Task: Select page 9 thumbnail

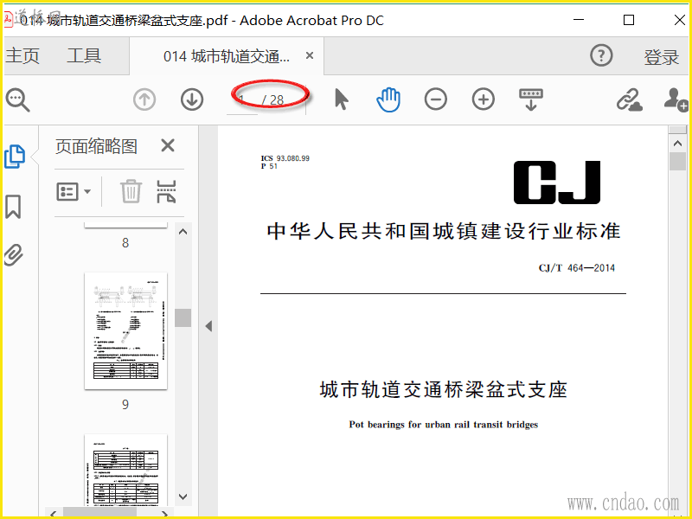Action: pyautogui.click(x=125, y=331)
